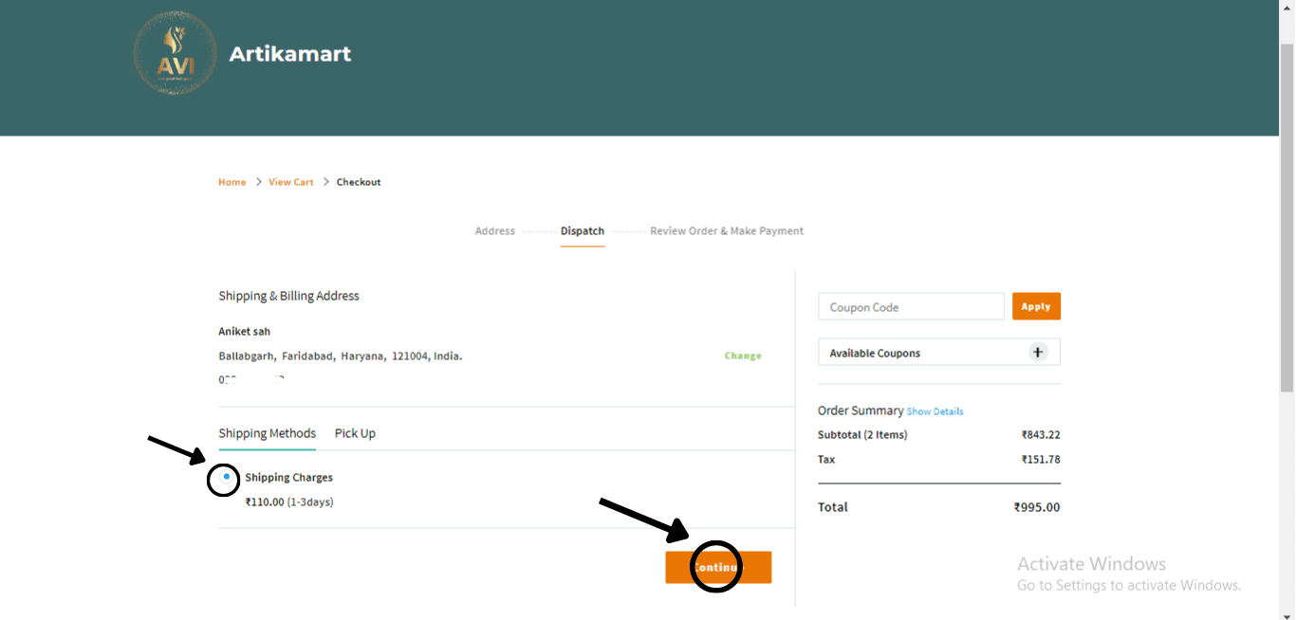Click the plus icon beside Available Coupons
This screenshot has height=620, width=1296.
1038,353
